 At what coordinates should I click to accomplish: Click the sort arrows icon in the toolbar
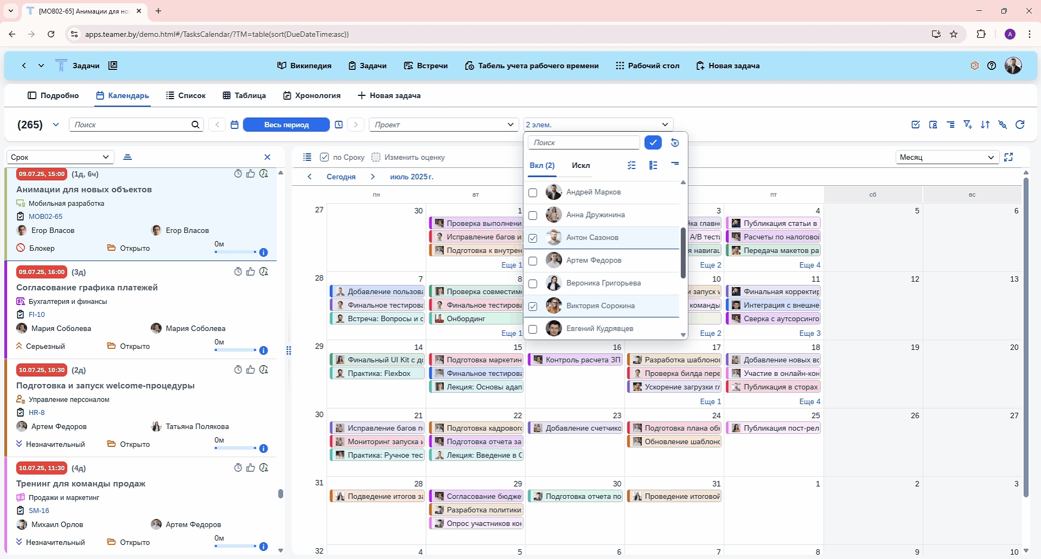pos(985,125)
